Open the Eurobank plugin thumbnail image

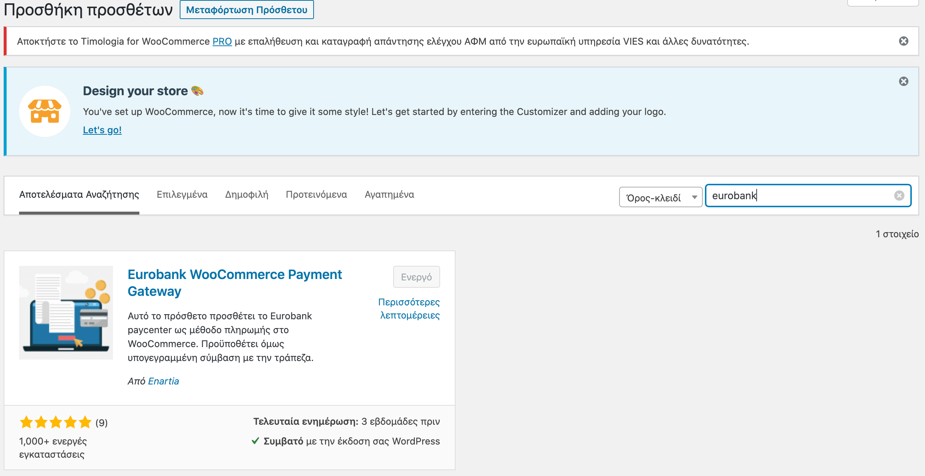click(x=66, y=312)
